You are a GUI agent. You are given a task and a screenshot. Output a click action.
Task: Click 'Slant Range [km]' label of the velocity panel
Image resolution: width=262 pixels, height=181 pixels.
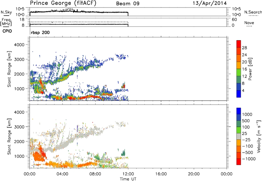click(x=9, y=137)
